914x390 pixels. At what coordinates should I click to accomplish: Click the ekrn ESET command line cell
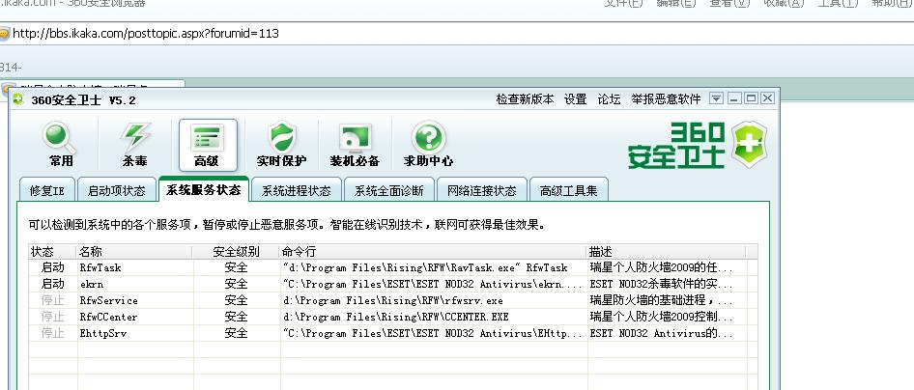pyautogui.click(x=432, y=284)
